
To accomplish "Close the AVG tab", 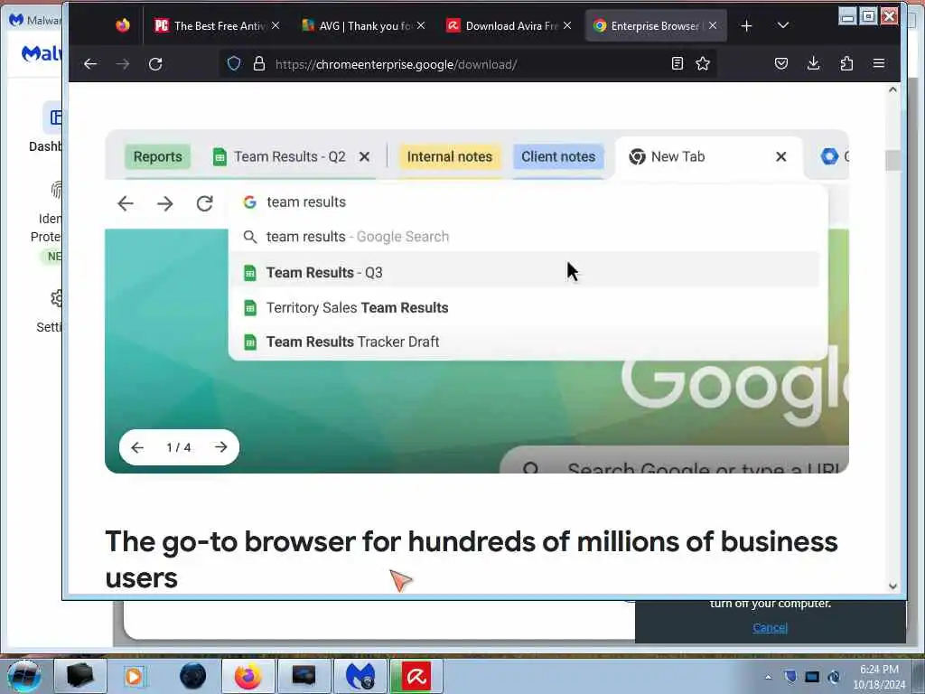I will tap(421, 25).
